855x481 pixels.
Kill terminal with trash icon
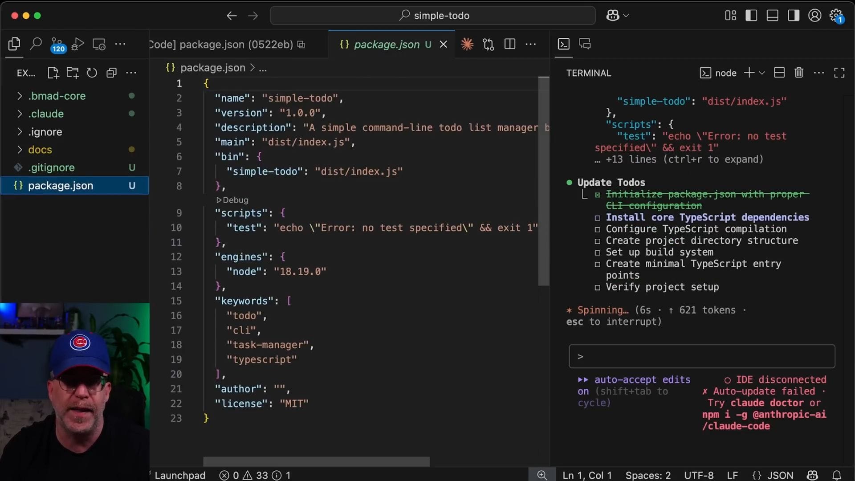point(799,73)
